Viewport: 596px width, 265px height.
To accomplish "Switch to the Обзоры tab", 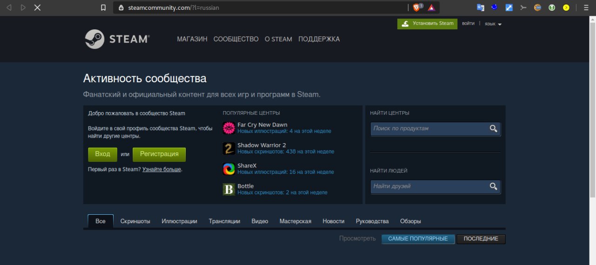I will 410,221.
